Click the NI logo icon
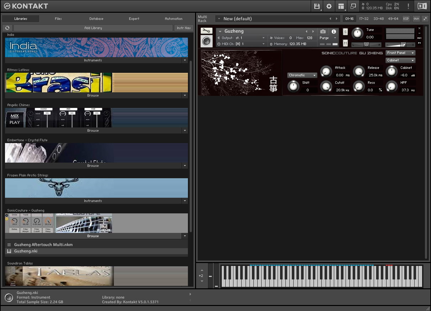Viewport: 431px width, 311px height. (x=422, y=6)
